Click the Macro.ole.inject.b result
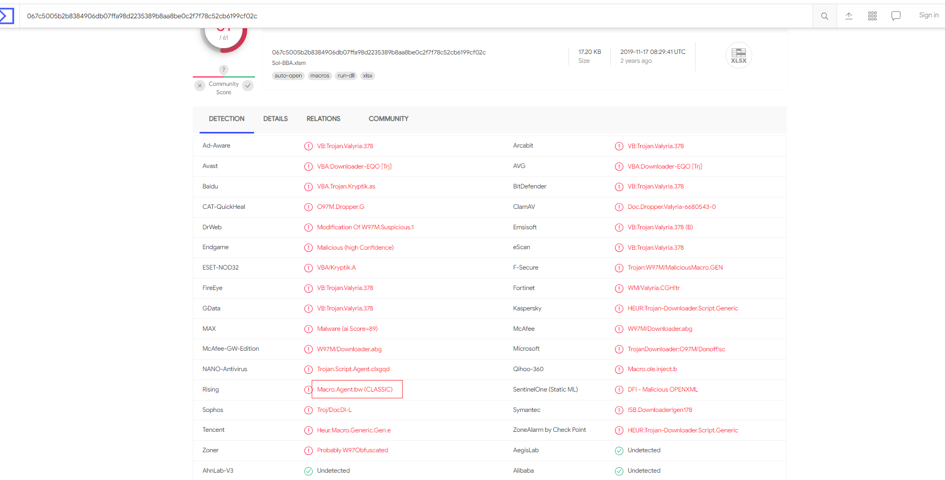The width and height of the screenshot is (945, 480). pyautogui.click(x=652, y=369)
